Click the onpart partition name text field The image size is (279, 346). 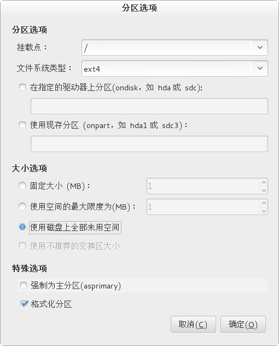click(149, 144)
